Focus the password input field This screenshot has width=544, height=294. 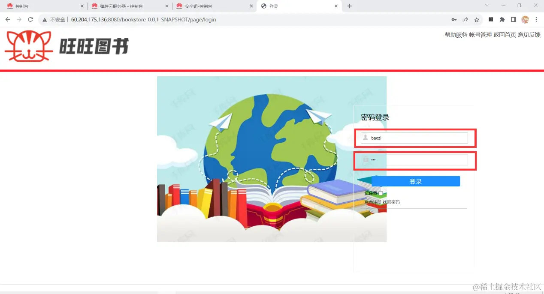point(414,160)
